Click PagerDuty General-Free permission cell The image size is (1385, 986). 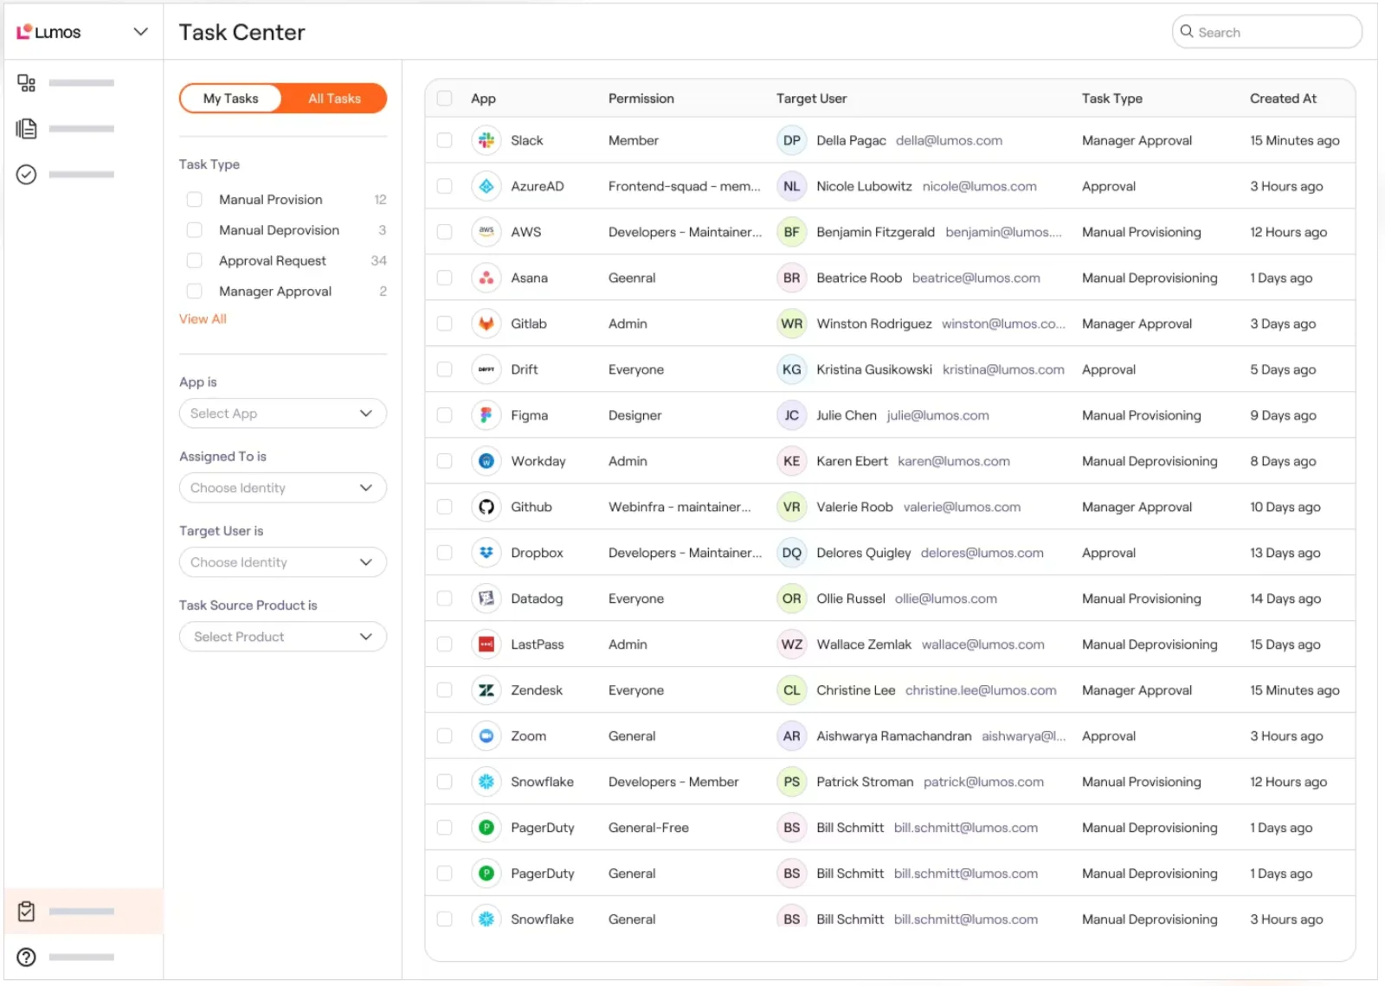pos(648,828)
